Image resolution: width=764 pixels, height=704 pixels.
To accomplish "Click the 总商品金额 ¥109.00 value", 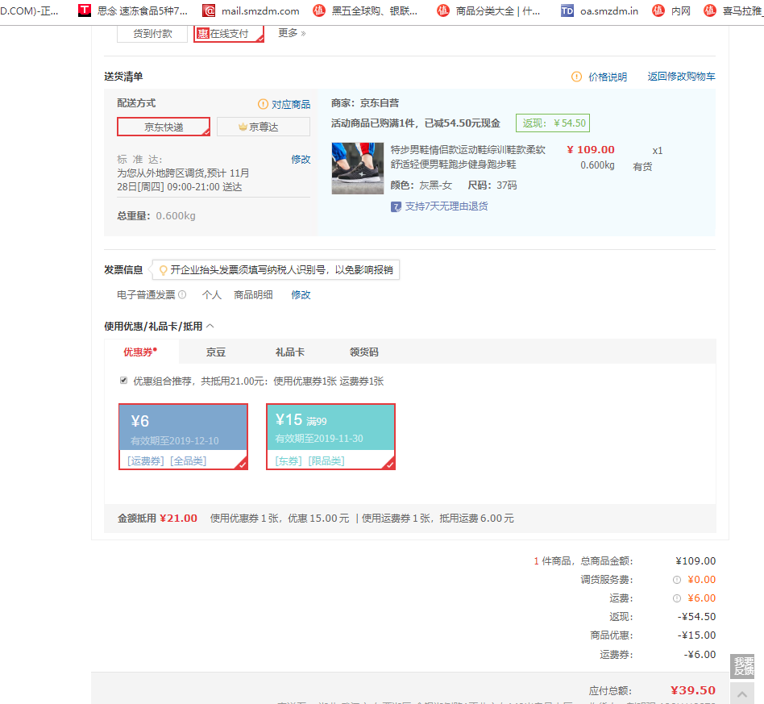I will point(695,561).
